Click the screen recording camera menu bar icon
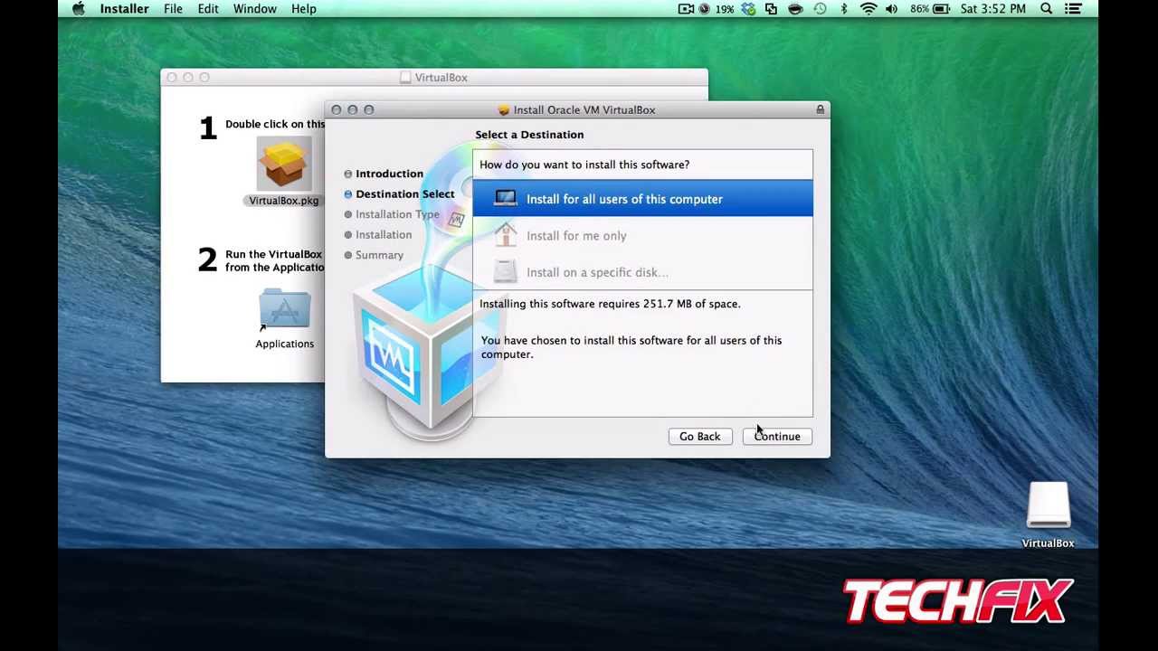 [686, 9]
